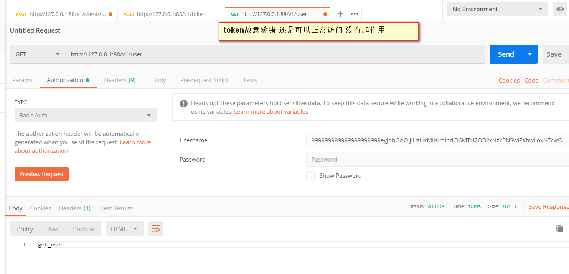This screenshot has height=274, width=569.
Task: Open the request Body tab
Action: point(159,80)
